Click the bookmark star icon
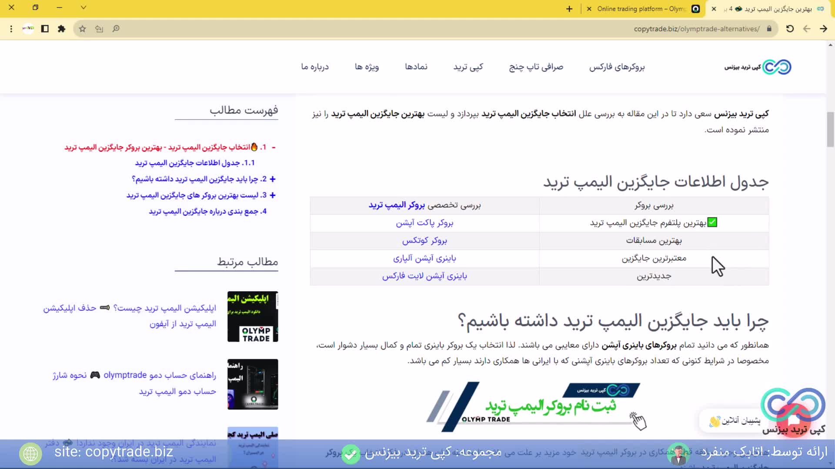The image size is (835, 469). pos(82,29)
